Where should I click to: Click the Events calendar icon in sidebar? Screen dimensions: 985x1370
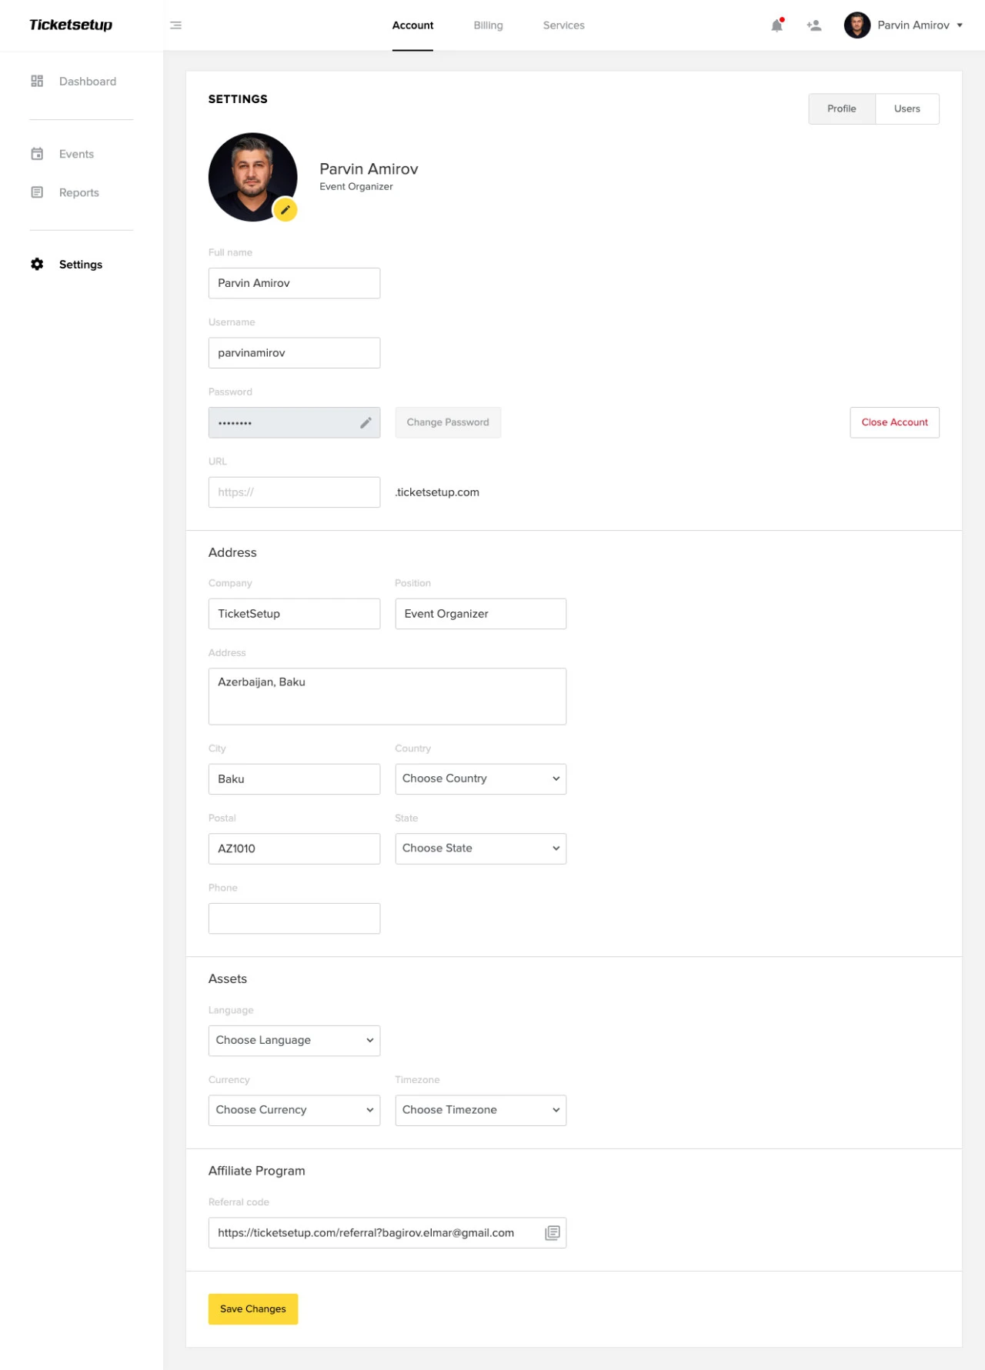coord(37,154)
